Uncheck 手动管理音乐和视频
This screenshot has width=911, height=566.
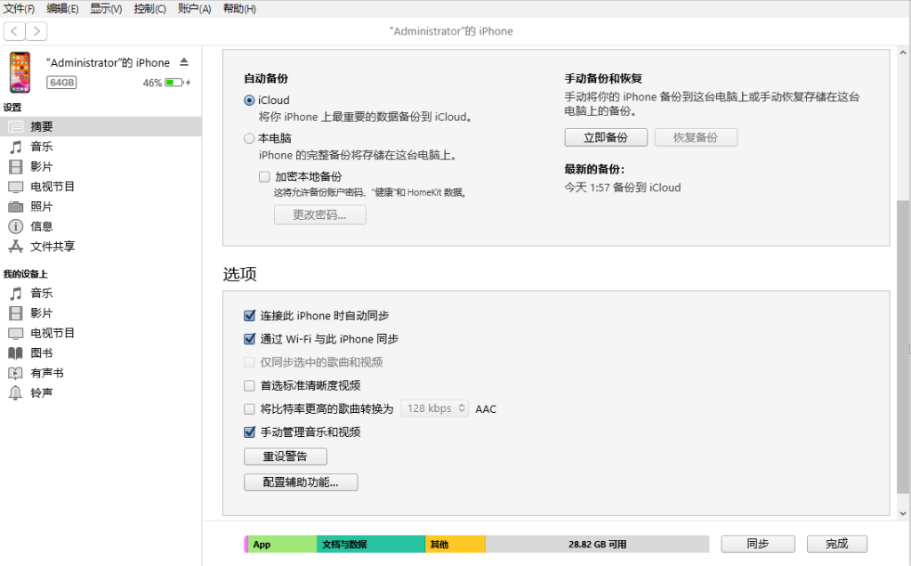249,432
